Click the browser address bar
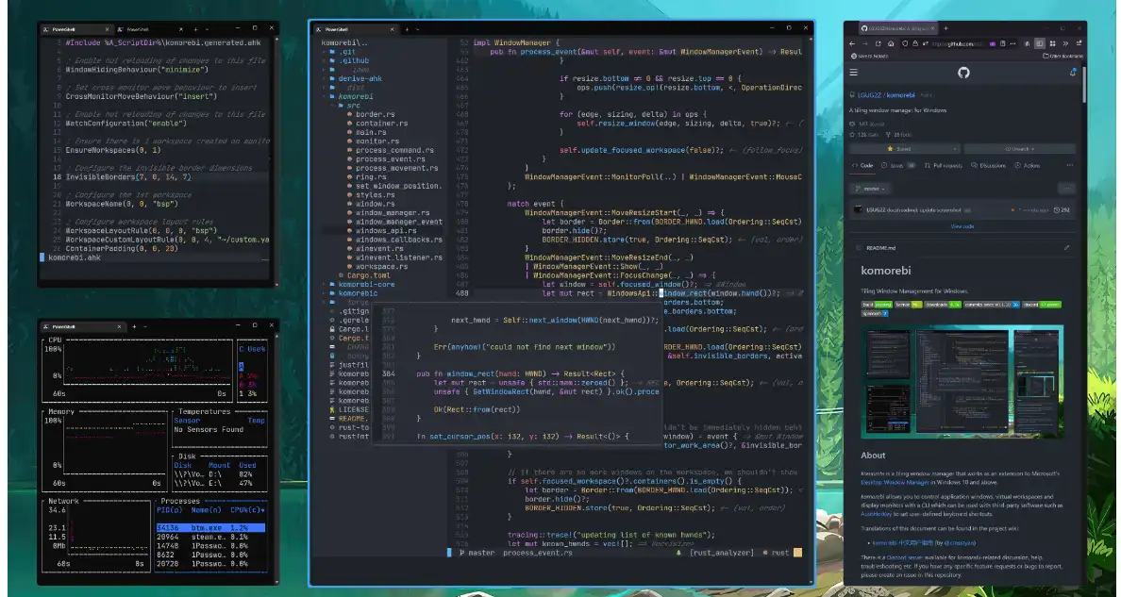Screen dimensions: 1121x597 click(958, 43)
